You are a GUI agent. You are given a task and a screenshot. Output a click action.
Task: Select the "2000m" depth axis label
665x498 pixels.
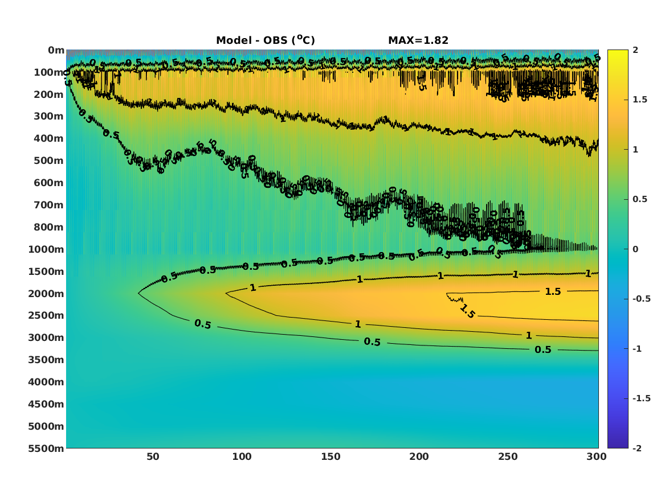(46, 294)
